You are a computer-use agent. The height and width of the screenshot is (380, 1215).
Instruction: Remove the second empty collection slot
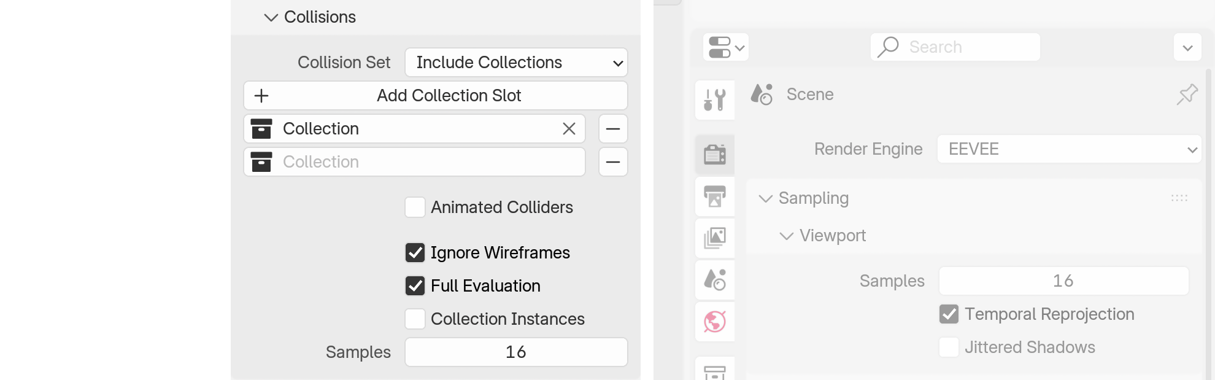coord(612,162)
